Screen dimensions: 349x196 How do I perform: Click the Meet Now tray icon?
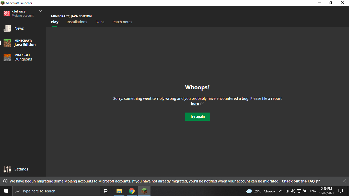tap(287, 191)
